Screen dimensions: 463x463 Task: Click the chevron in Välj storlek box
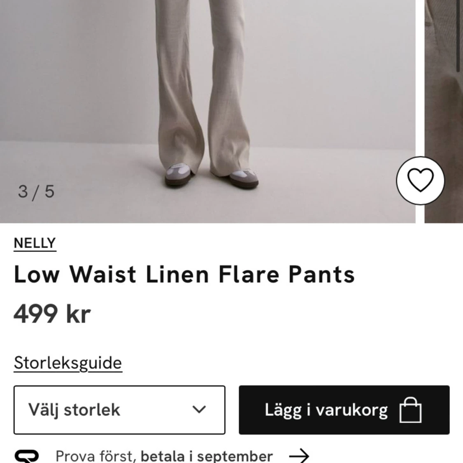point(199,409)
